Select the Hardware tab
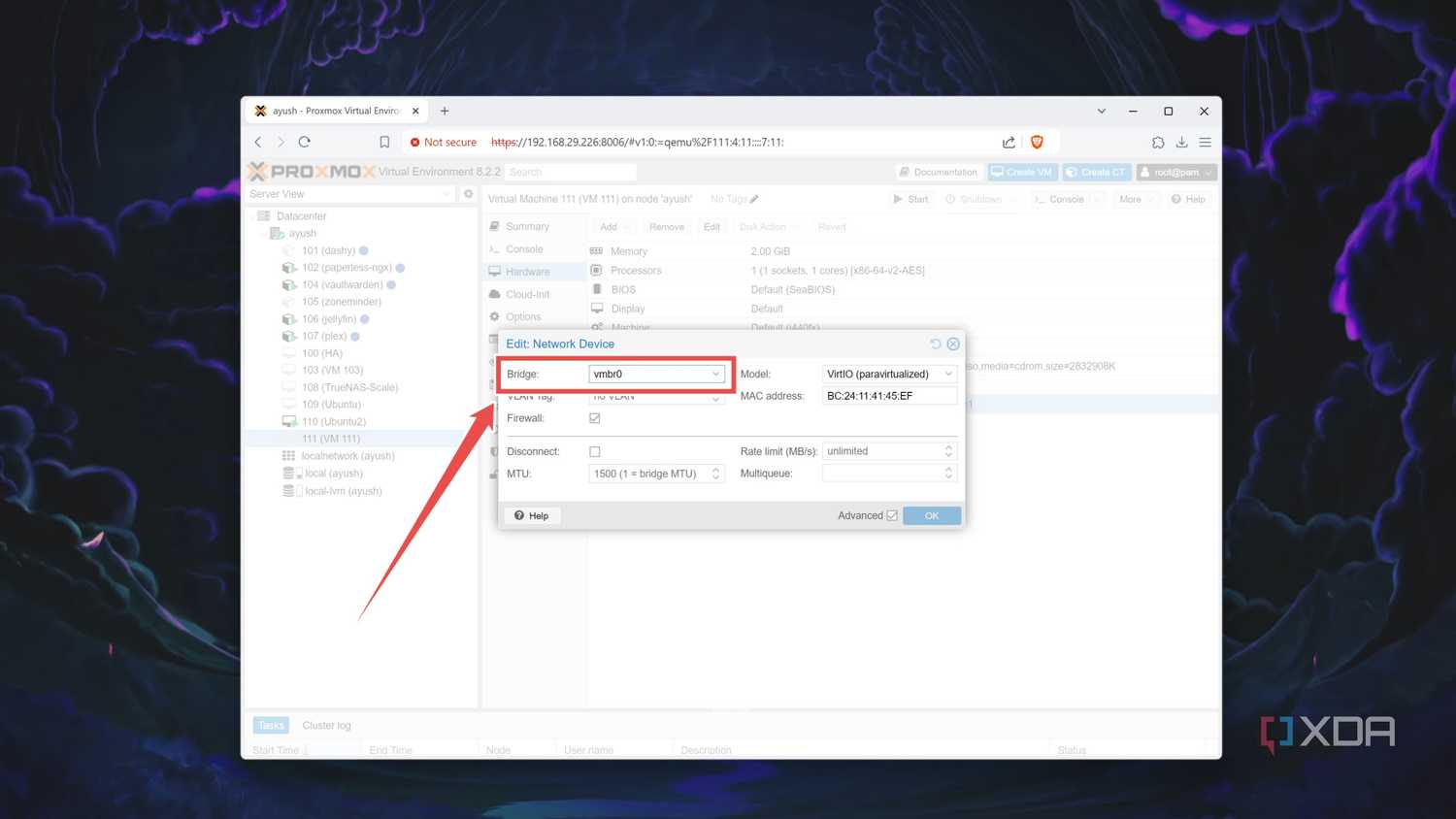Viewport: 1456px width, 819px height. [528, 272]
